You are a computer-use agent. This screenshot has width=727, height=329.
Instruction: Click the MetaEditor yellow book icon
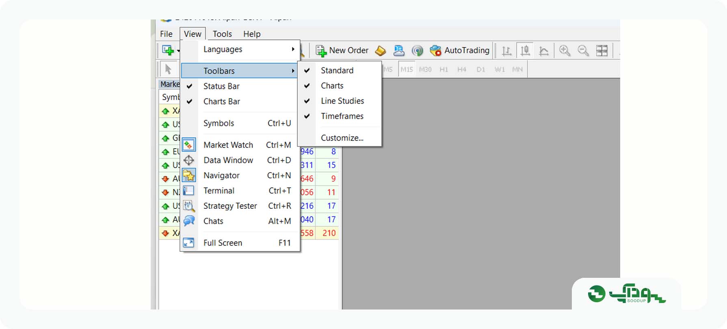pyautogui.click(x=380, y=50)
